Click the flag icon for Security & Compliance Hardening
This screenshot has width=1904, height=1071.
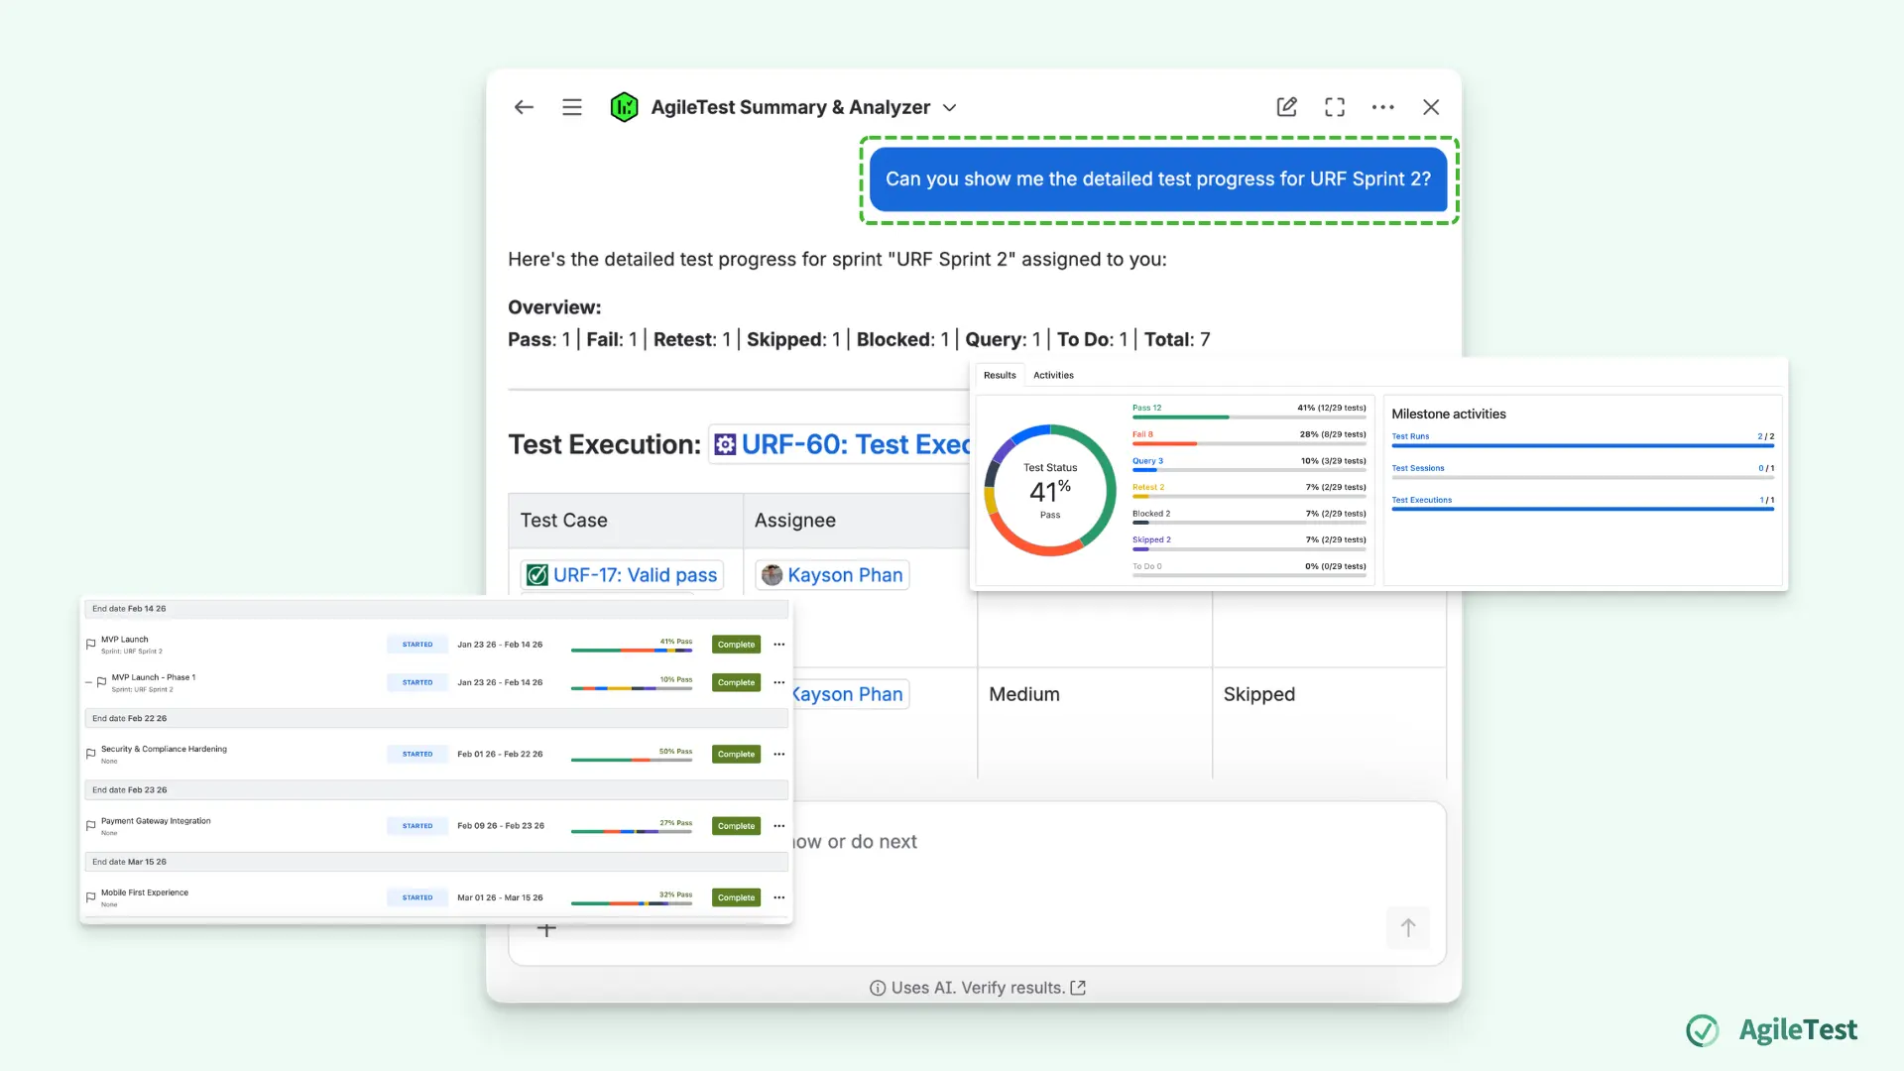[x=90, y=754]
